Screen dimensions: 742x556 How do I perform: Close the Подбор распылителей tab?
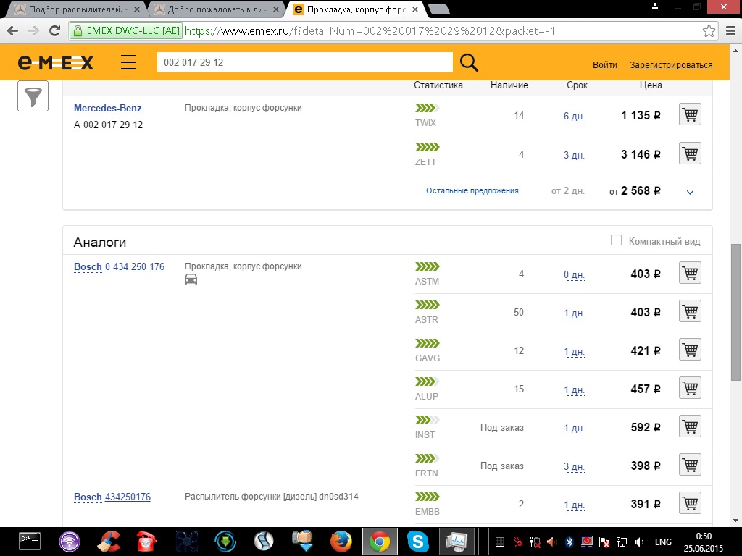(x=137, y=9)
